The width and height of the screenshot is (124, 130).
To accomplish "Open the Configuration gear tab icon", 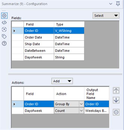I will 4,16.
